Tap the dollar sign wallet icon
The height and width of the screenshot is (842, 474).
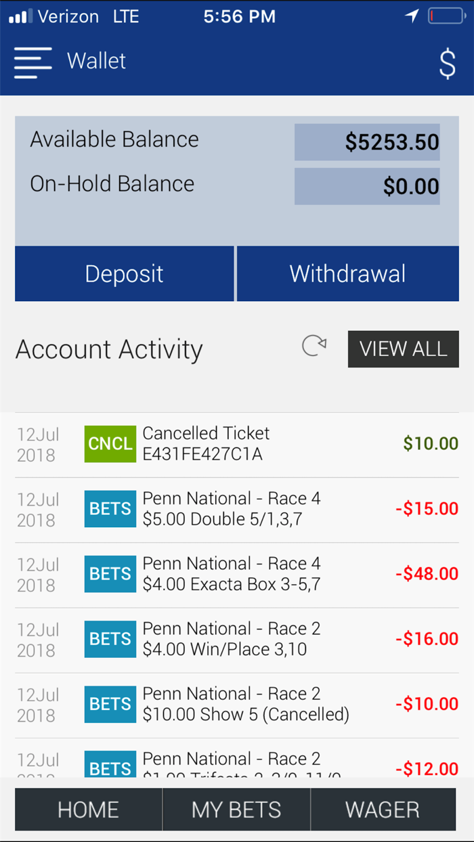(x=448, y=62)
